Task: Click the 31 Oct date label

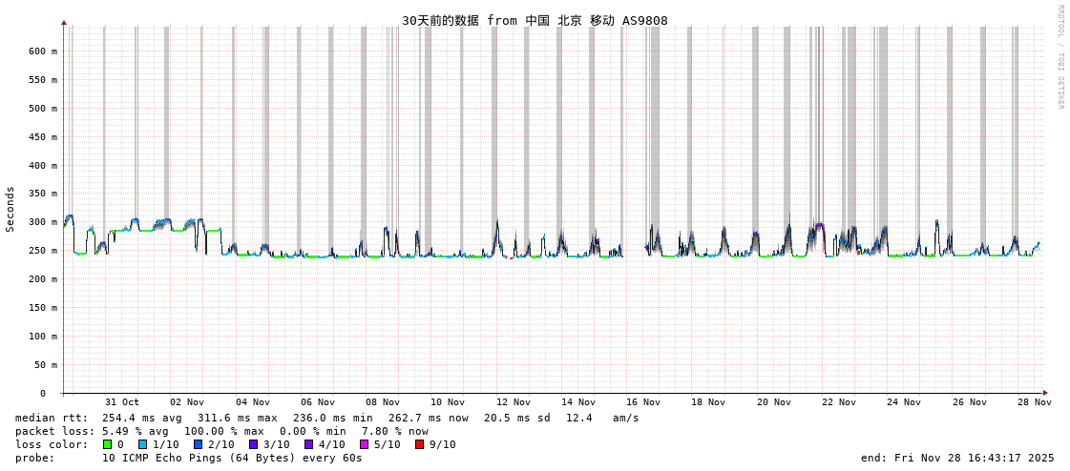Action: point(121,402)
